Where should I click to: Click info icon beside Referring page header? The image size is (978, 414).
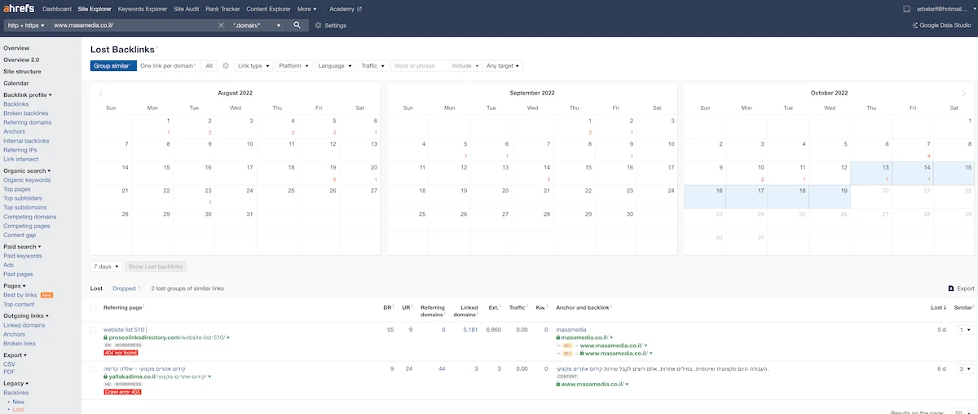click(x=144, y=306)
